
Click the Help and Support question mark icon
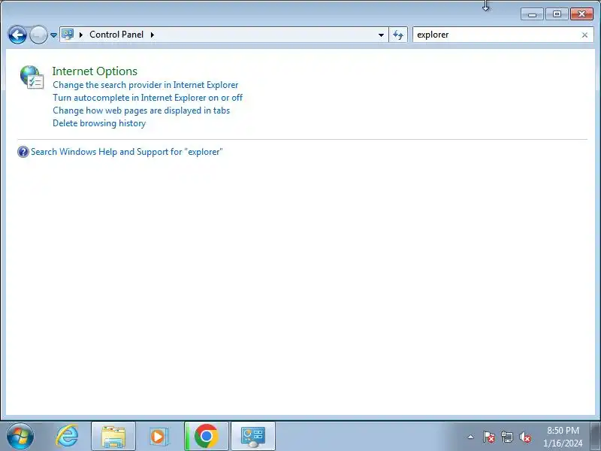click(23, 152)
